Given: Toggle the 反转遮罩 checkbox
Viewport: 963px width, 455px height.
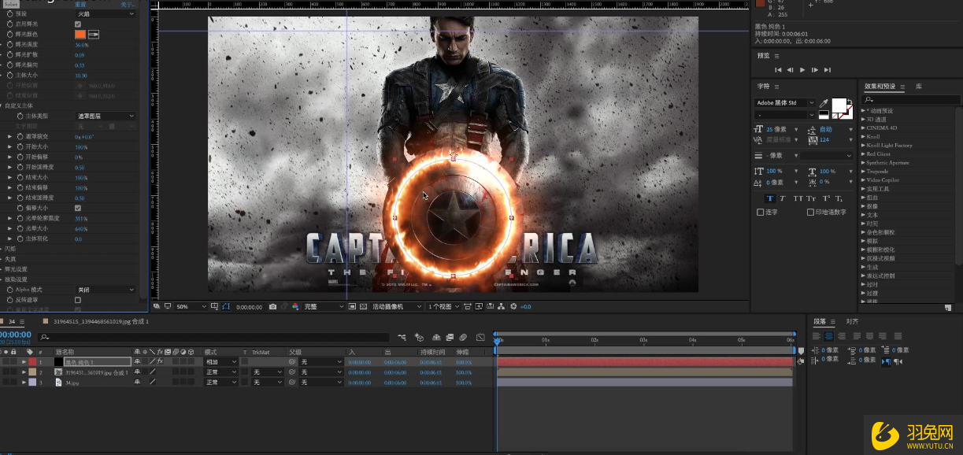Looking at the screenshot, I should (x=78, y=300).
